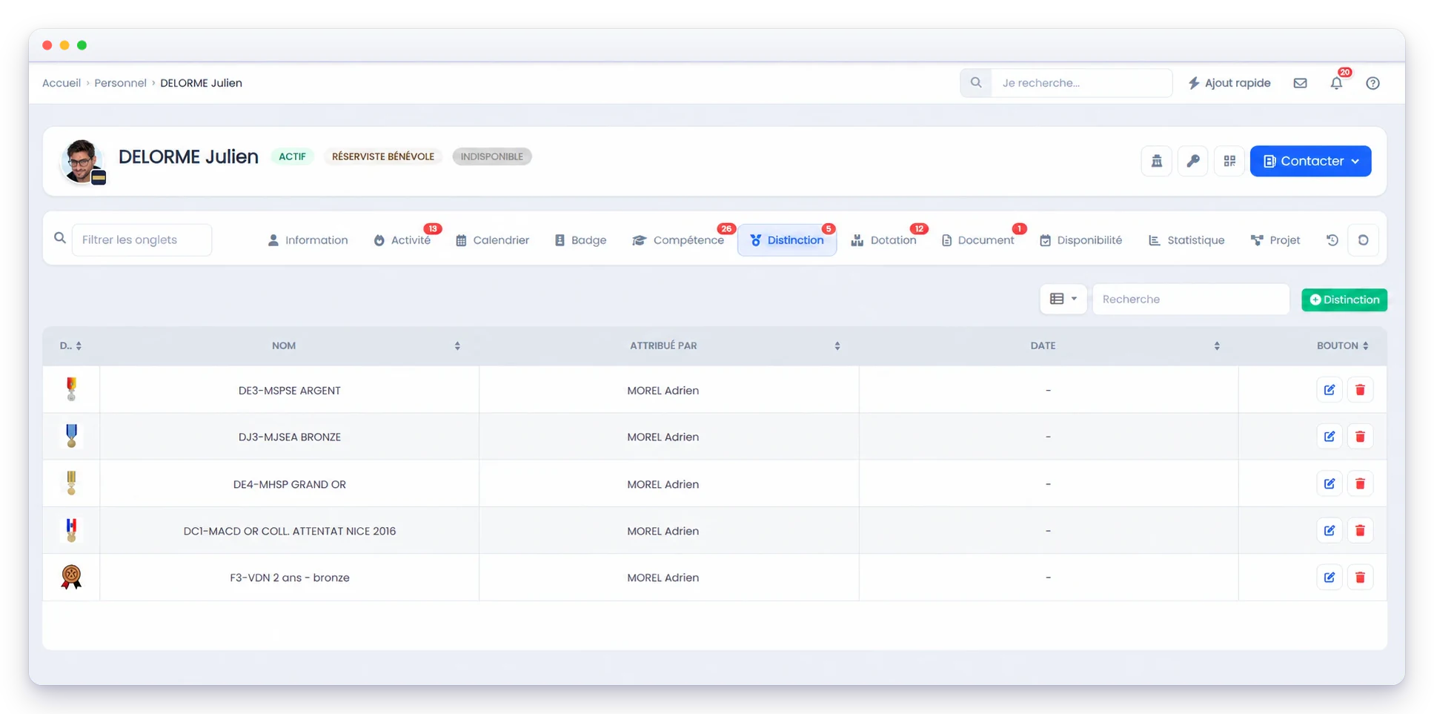
Task: Edit the DJ3-MJSEA BRONZE distinction
Action: 1330,437
